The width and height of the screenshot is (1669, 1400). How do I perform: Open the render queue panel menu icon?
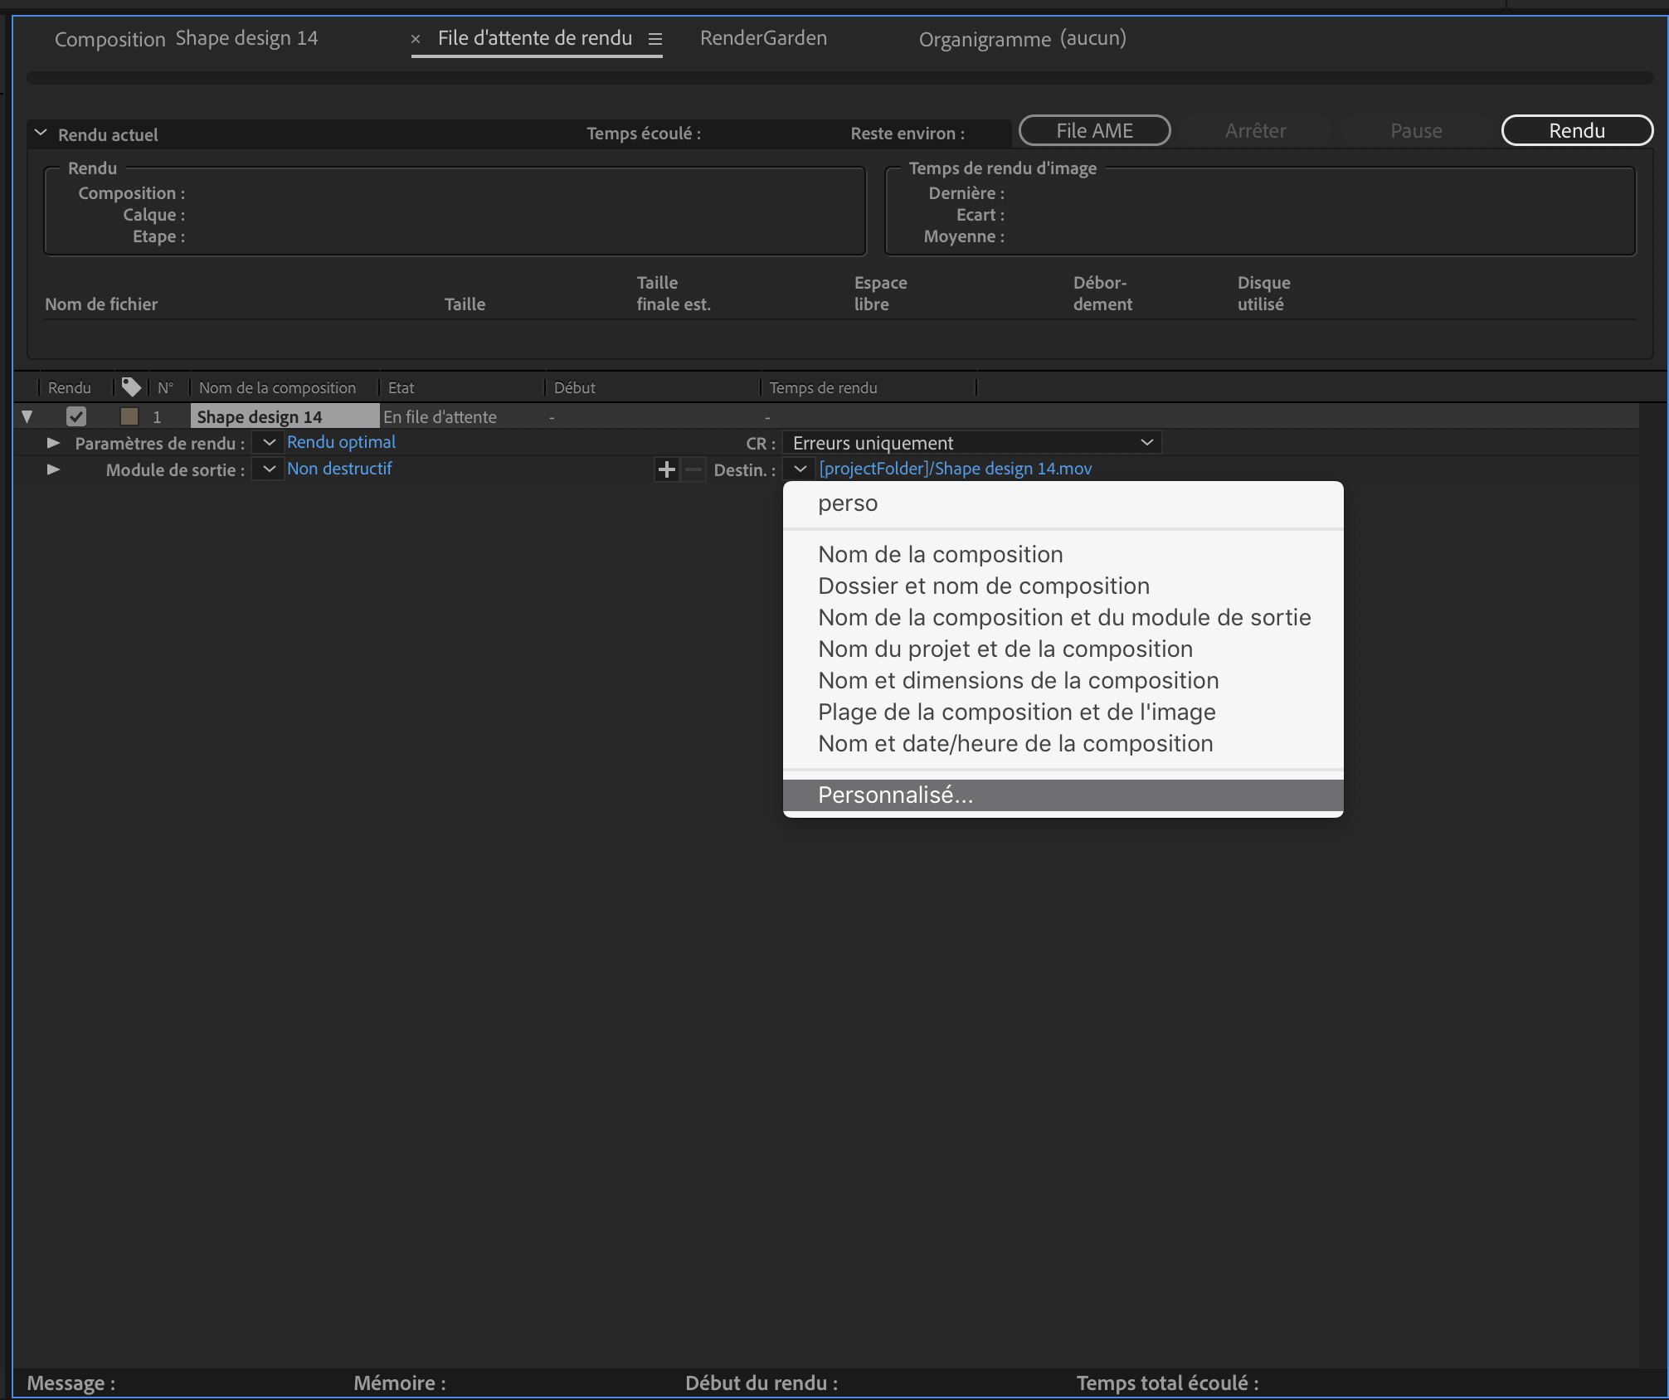pyautogui.click(x=655, y=39)
